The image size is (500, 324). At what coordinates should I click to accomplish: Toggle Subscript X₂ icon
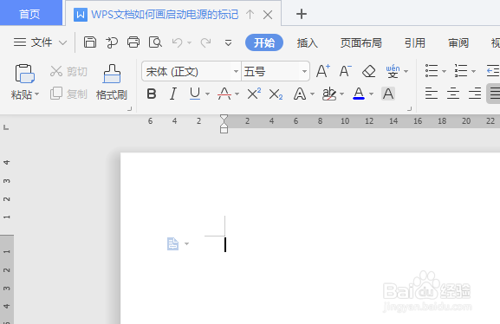pyautogui.click(x=276, y=94)
